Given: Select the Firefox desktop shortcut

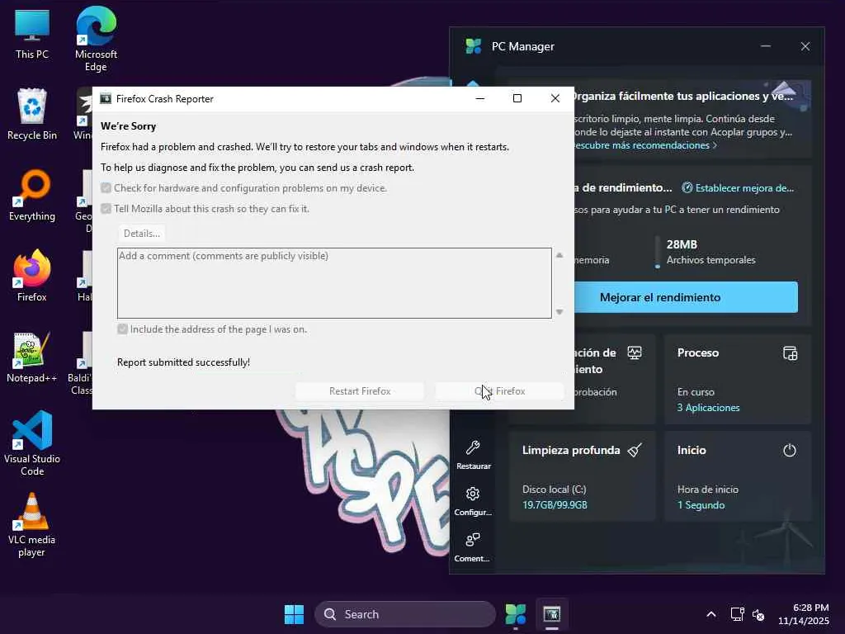Looking at the screenshot, I should [32, 275].
